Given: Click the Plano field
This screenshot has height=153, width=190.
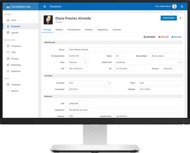Looking at the screenshot, I should pyautogui.click(x=160, y=83).
